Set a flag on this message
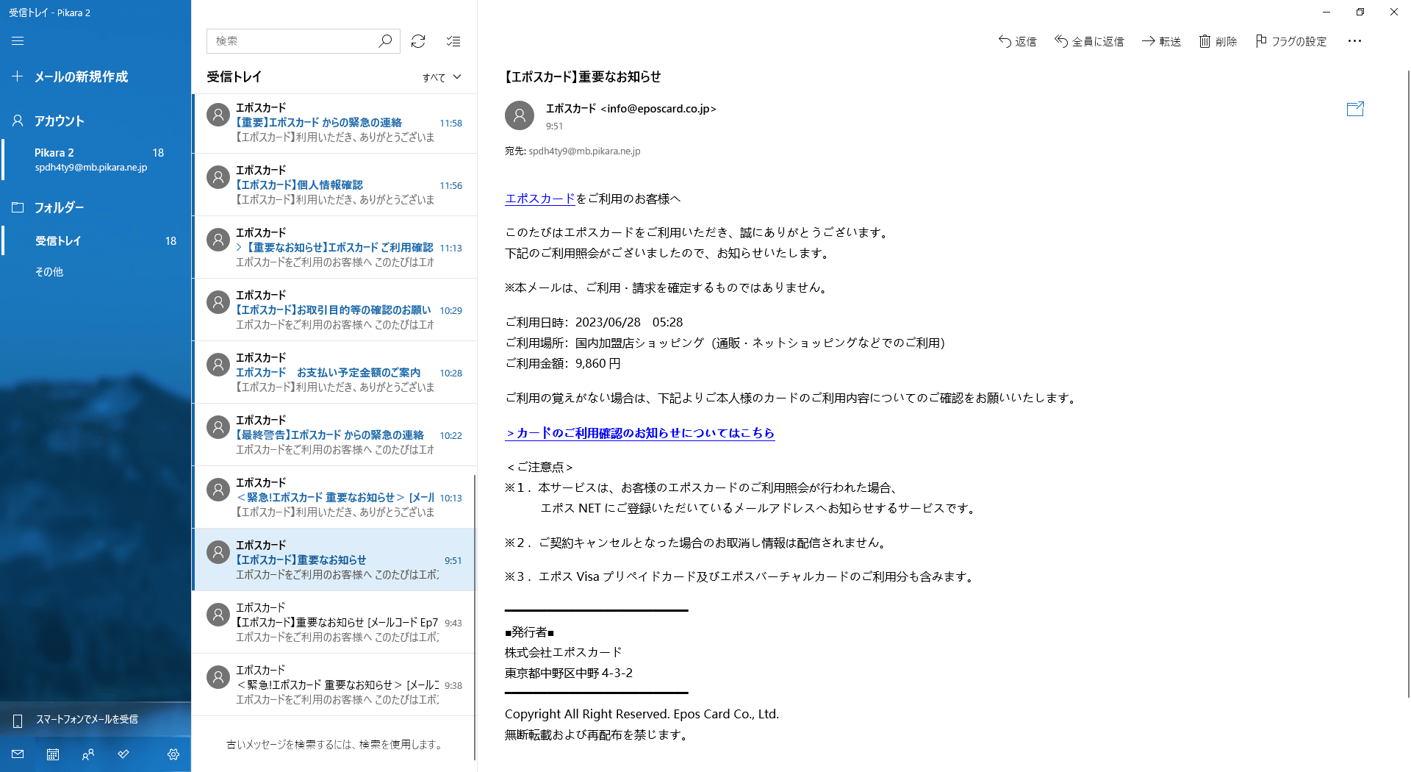 coord(1291,41)
